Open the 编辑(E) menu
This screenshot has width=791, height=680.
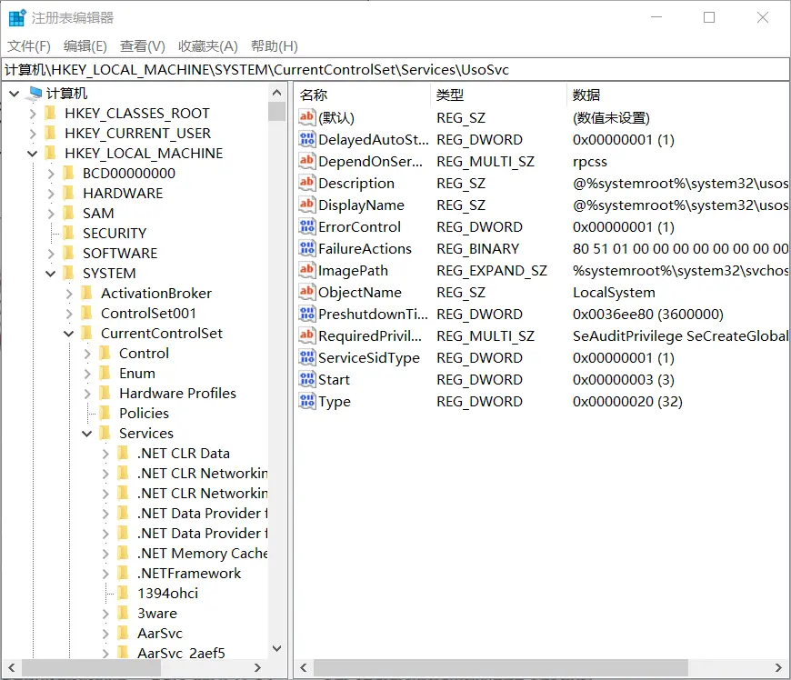click(85, 45)
